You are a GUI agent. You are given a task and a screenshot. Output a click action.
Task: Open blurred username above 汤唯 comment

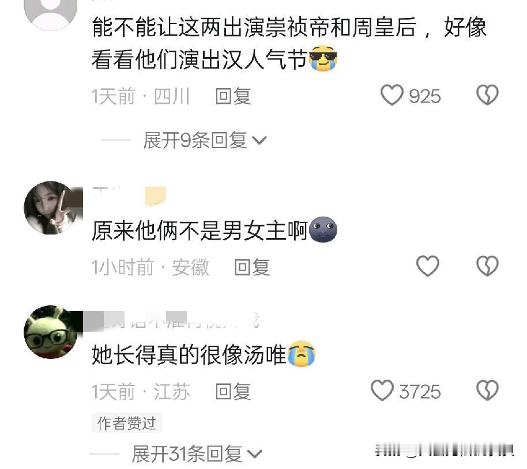pyautogui.click(x=171, y=320)
